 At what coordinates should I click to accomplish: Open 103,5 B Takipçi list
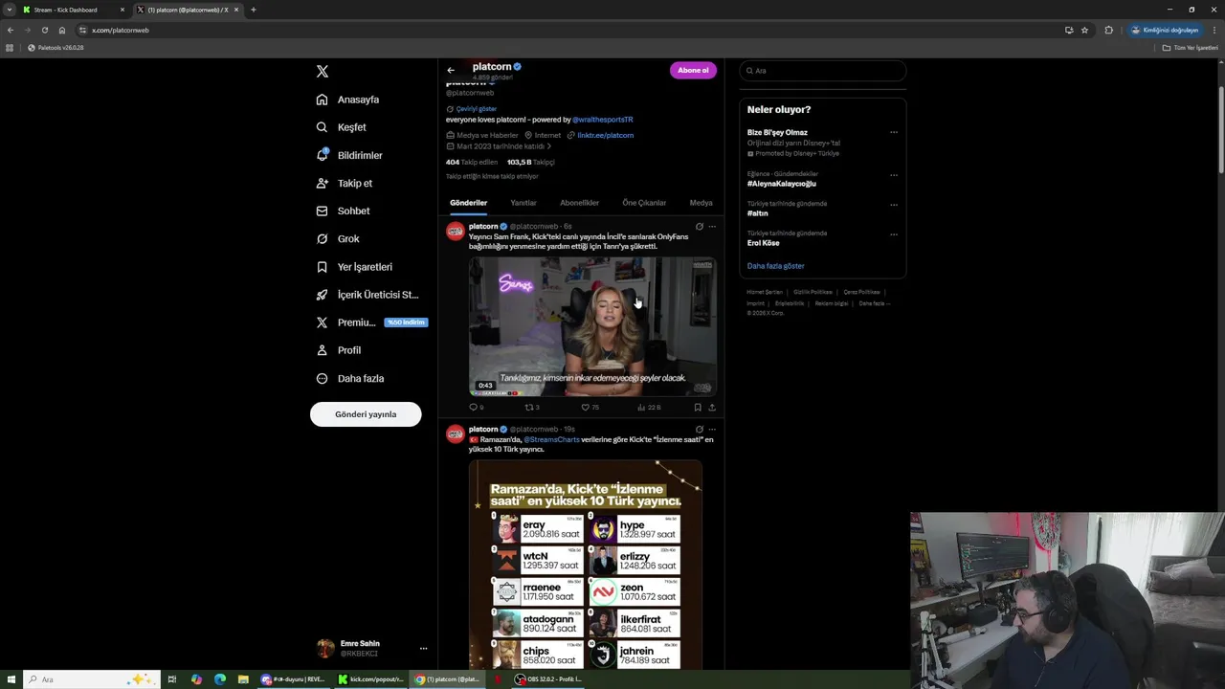pyautogui.click(x=530, y=162)
